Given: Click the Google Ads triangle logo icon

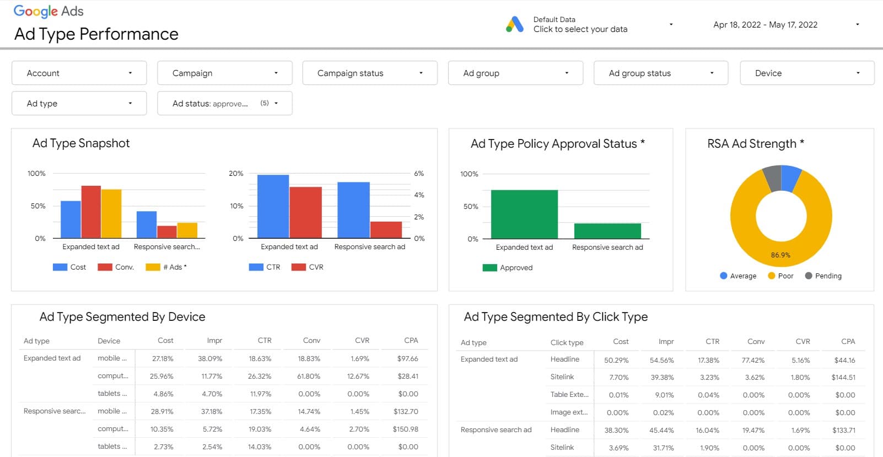Looking at the screenshot, I should 514,25.
